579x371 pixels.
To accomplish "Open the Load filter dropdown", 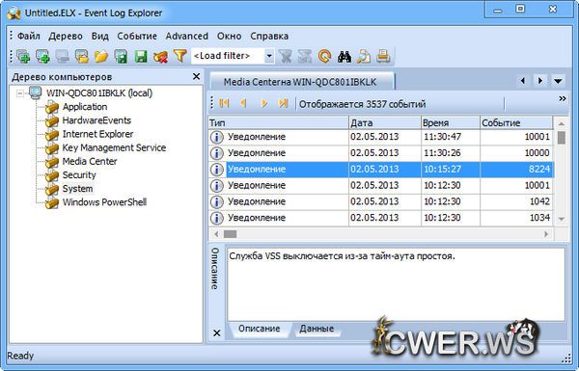I will coord(269,56).
